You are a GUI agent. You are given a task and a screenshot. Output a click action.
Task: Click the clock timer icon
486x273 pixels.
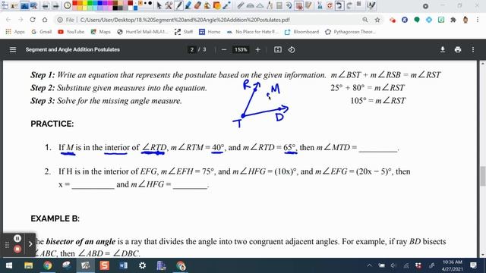[x=68, y=5]
